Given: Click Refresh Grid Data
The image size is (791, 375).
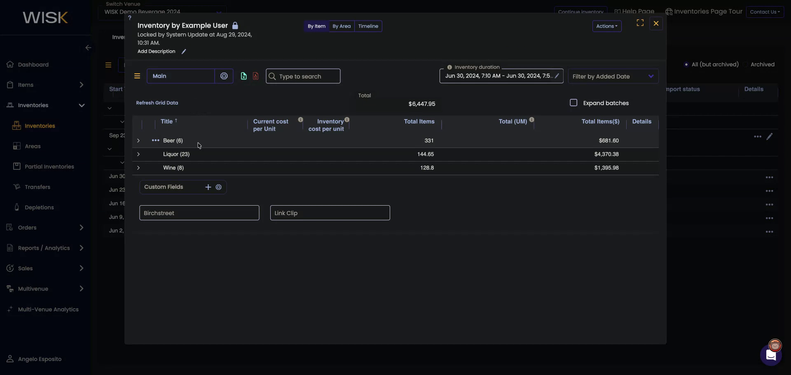Looking at the screenshot, I should click(157, 103).
